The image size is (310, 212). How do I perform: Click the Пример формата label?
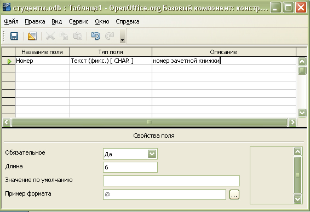28,193
